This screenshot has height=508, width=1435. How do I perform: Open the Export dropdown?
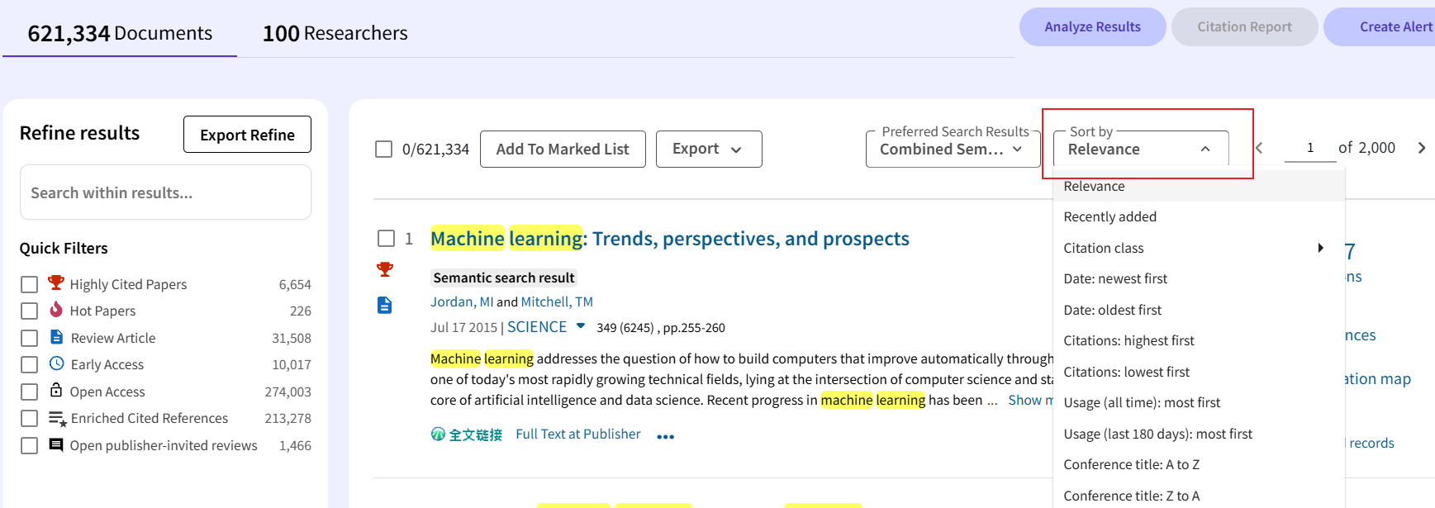(708, 150)
